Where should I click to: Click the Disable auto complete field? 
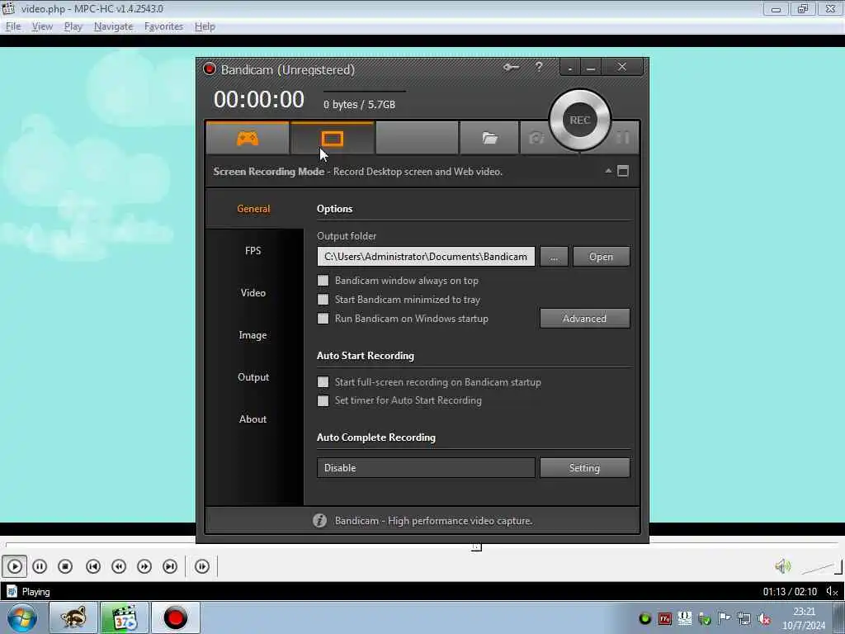tap(426, 467)
